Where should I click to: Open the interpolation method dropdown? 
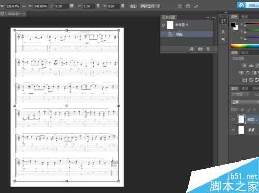tap(150, 6)
